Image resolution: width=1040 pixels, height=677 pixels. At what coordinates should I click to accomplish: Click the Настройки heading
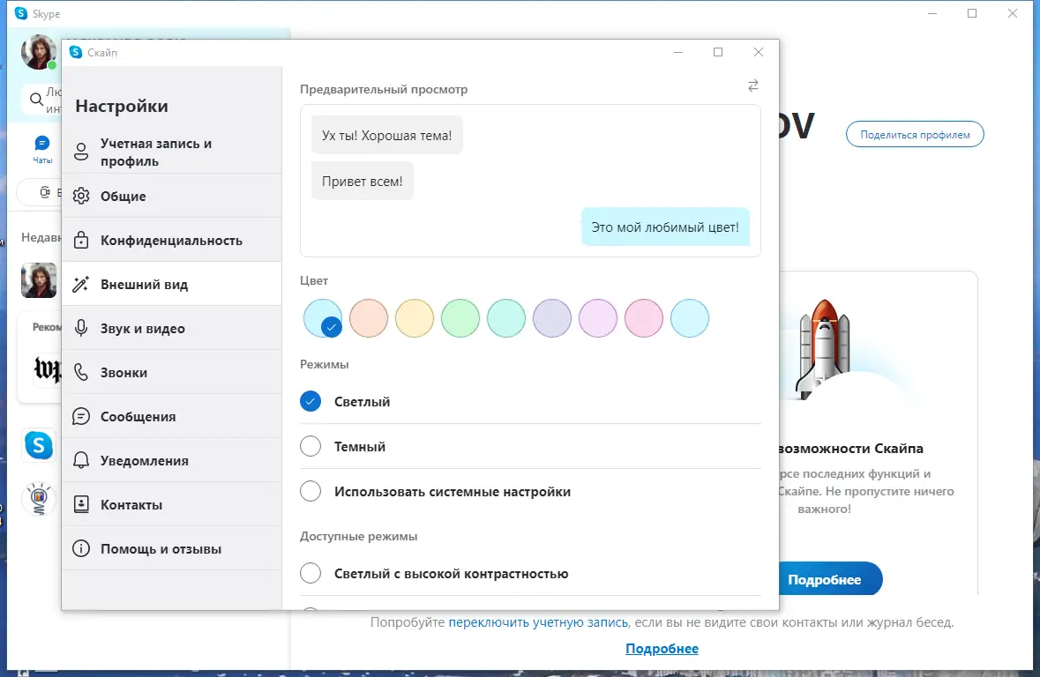(x=122, y=106)
